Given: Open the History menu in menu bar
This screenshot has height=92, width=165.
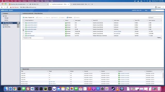Looking at the screenshot, I should [24, 1].
